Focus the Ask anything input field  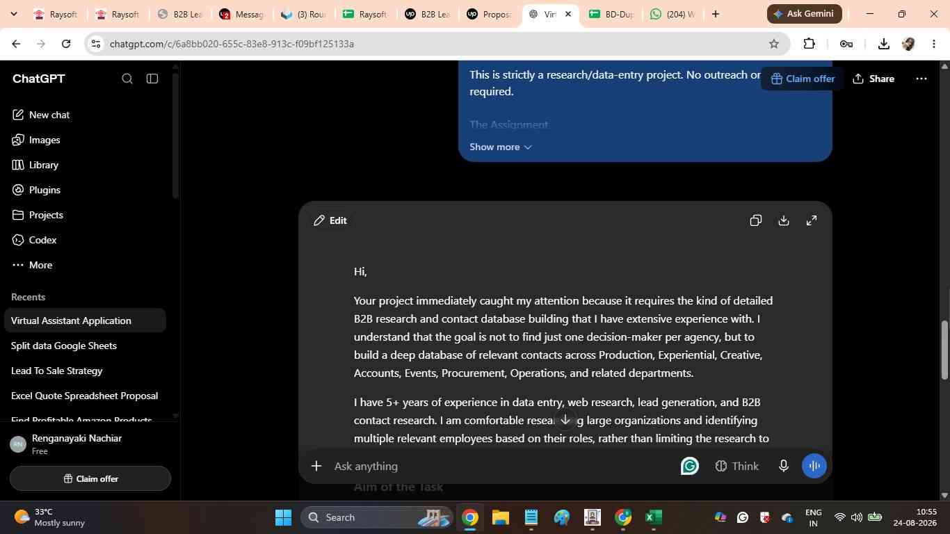tap(501, 466)
